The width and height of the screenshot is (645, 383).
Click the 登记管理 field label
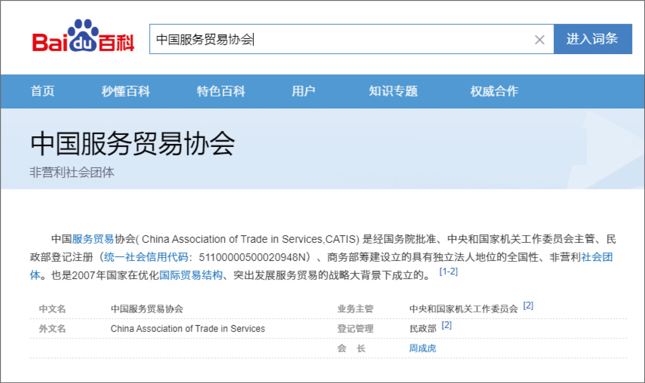(355, 329)
